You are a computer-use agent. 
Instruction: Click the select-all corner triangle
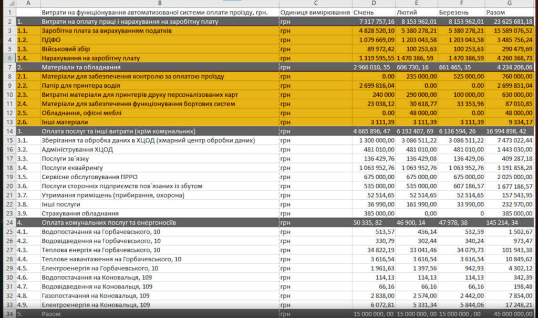(11, 4)
